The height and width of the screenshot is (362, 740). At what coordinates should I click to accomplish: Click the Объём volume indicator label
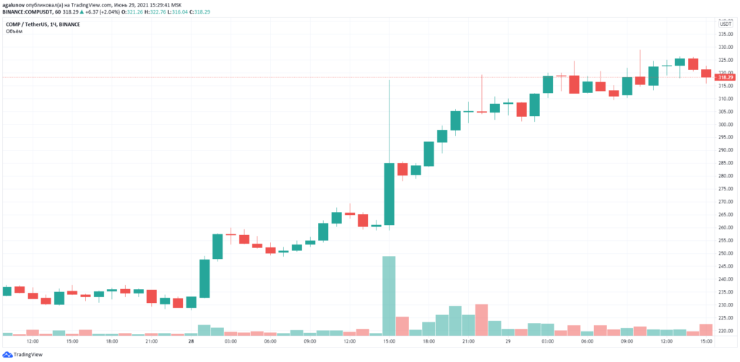[x=13, y=32]
